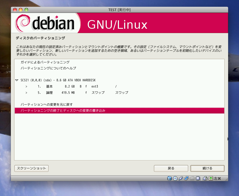Click the 419.5 MB size value
Viewport: 239px width, 196px height.
coord(68,92)
